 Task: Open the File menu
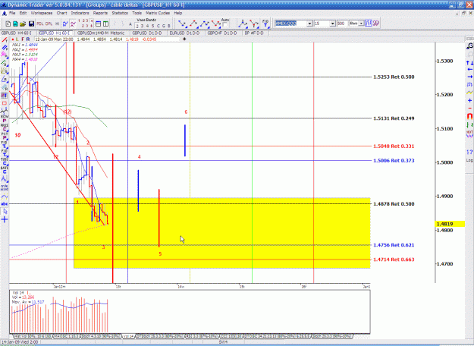pos(12,13)
